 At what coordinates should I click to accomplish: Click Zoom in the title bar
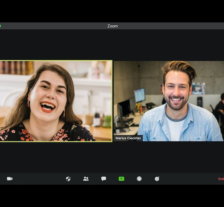[112, 26]
